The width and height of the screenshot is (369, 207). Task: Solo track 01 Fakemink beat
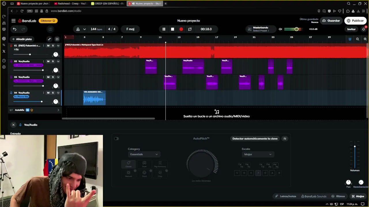(53, 46)
